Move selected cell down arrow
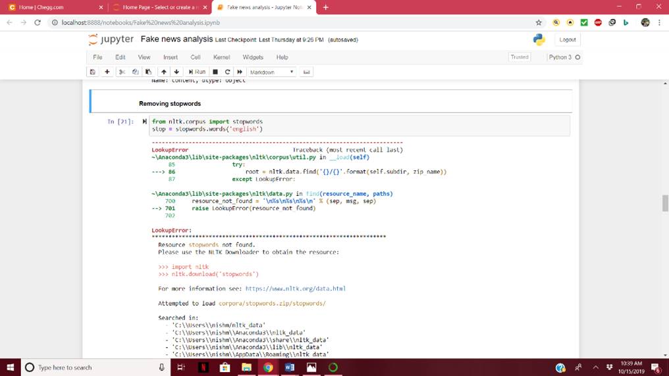This screenshot has width=669, height=376. (176, 72)
